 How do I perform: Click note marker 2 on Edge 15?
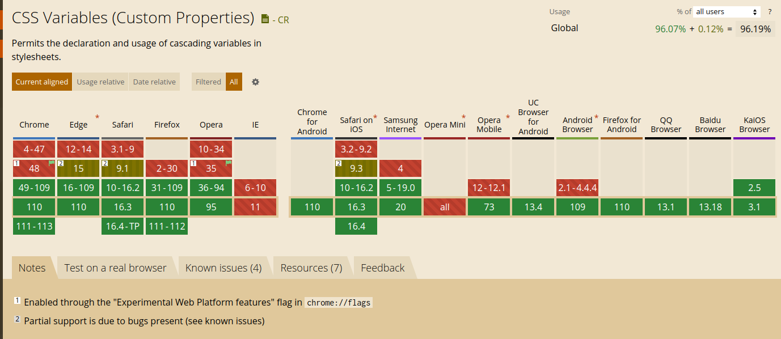(61, 163)
